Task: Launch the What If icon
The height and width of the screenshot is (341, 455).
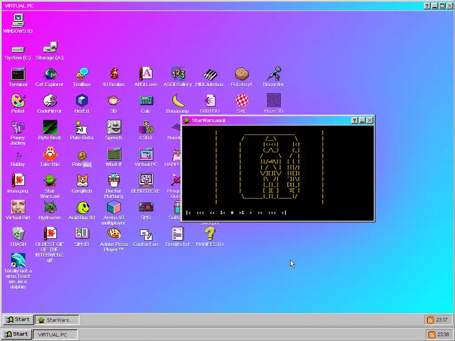Action: click(x=114, y=154)
